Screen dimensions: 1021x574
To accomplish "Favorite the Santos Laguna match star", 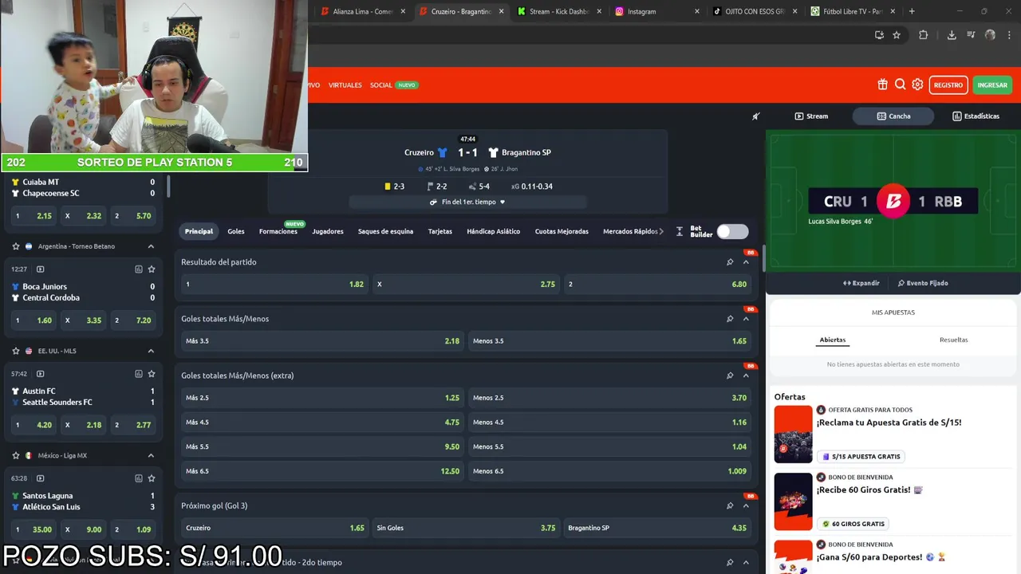I will click(152, 478).
